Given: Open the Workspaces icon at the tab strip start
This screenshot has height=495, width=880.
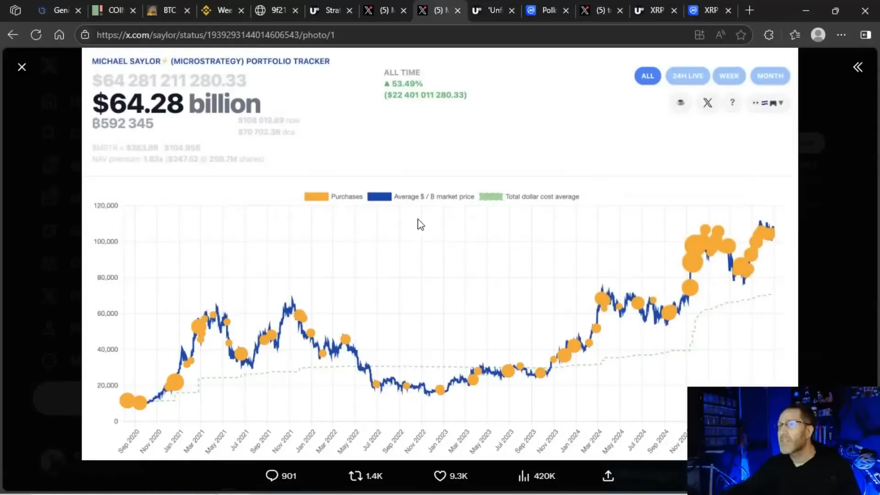Looking at the screenshot, I should [15, 10].
